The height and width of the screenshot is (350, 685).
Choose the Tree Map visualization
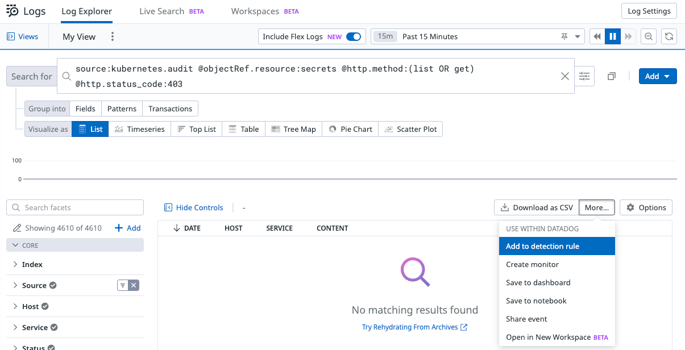coord(293,129)
